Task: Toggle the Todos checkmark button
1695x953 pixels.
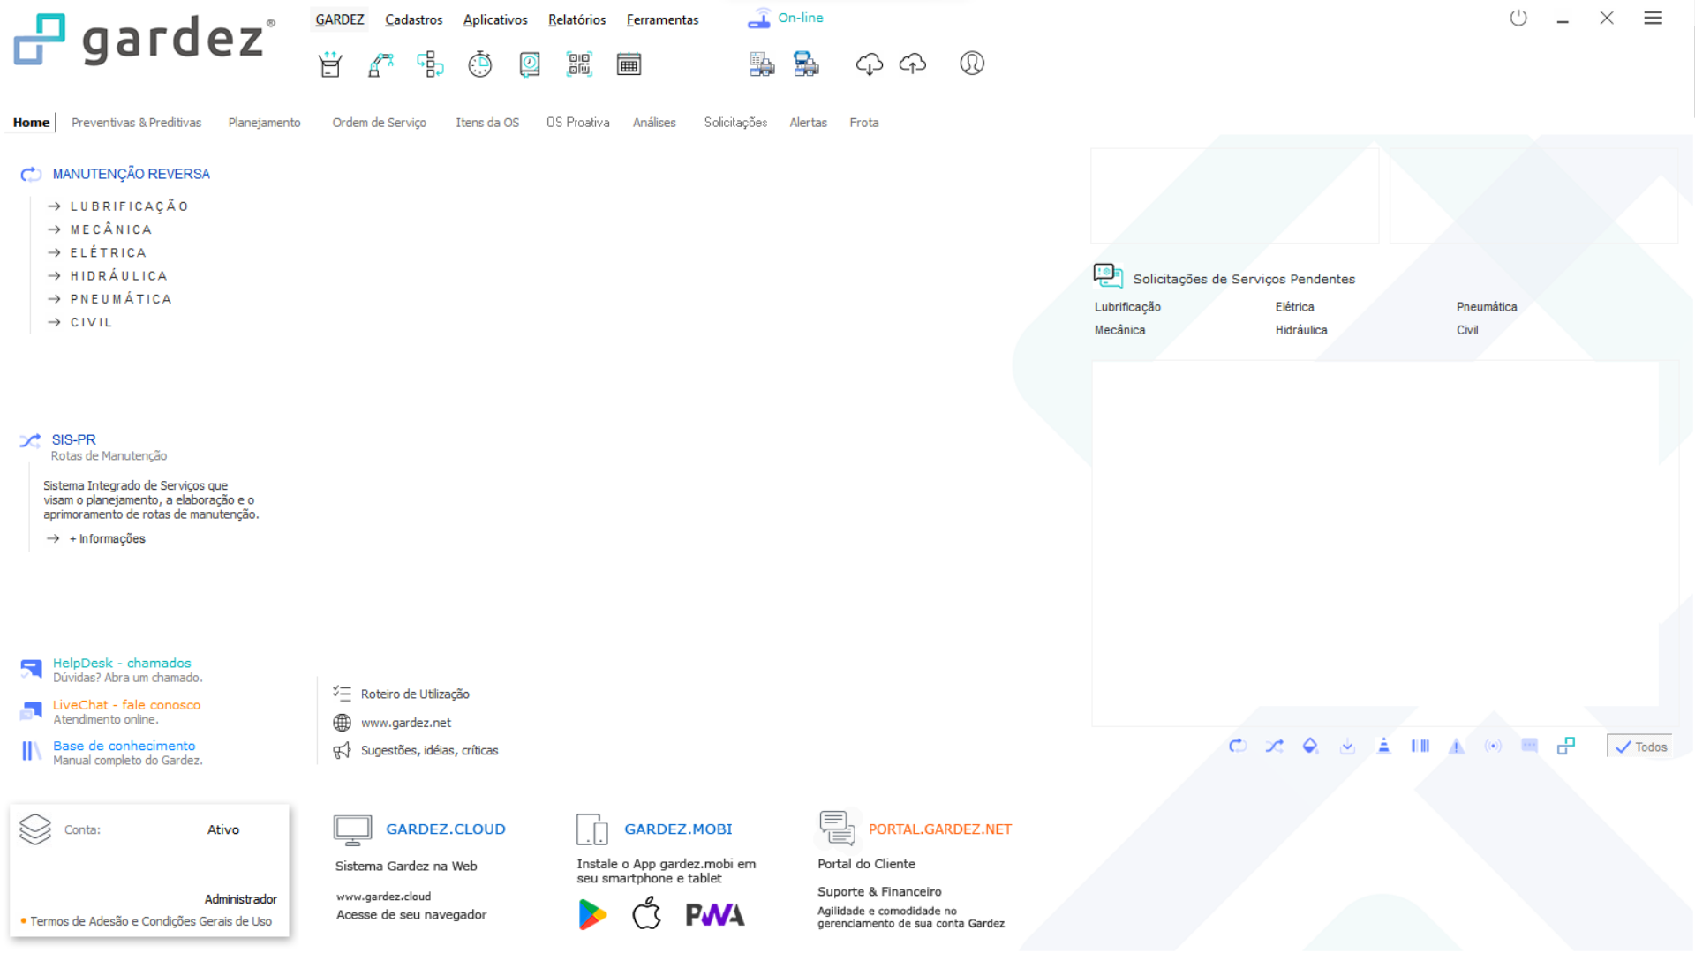Action: pyautogui.click(x=1640, y=747)
